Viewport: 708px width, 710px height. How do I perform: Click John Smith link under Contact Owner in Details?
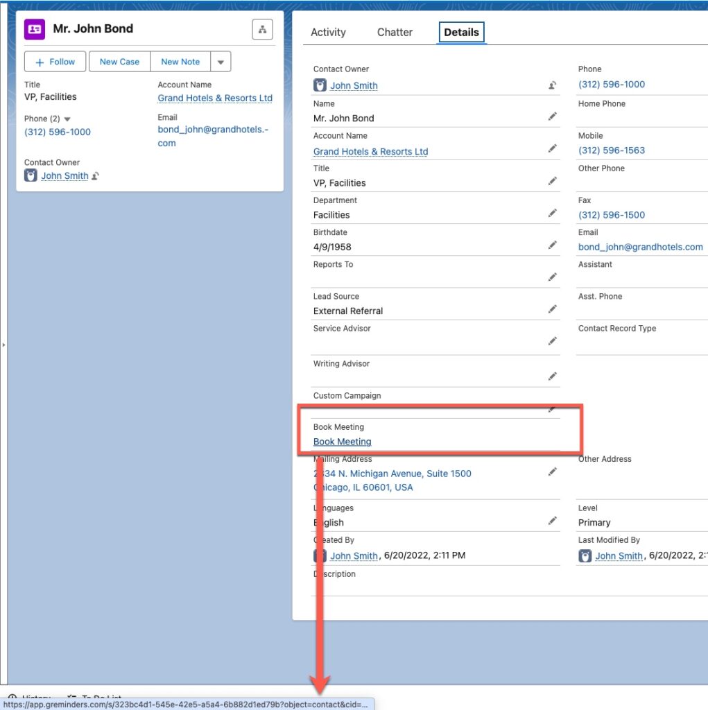(x=354, y=85)
